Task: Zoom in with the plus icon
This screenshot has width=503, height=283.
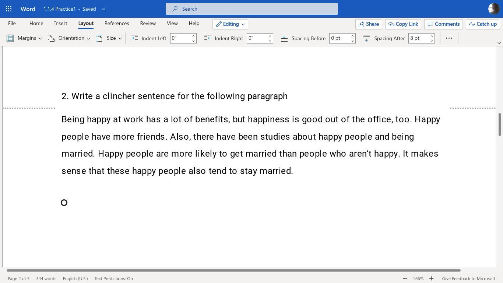Action: pos(431,279)
